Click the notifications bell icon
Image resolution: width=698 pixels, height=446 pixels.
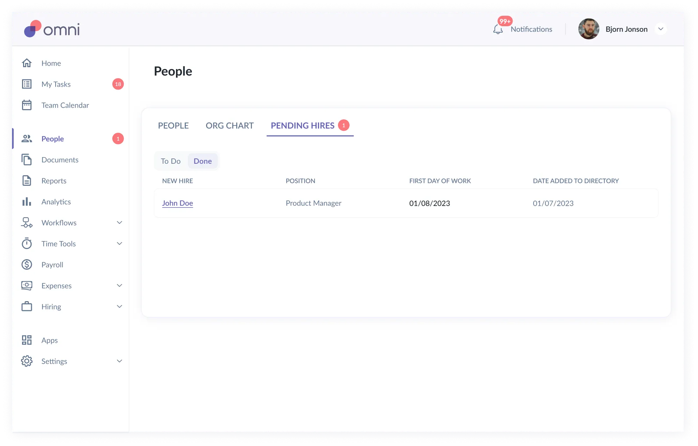(x=498, y=29)
